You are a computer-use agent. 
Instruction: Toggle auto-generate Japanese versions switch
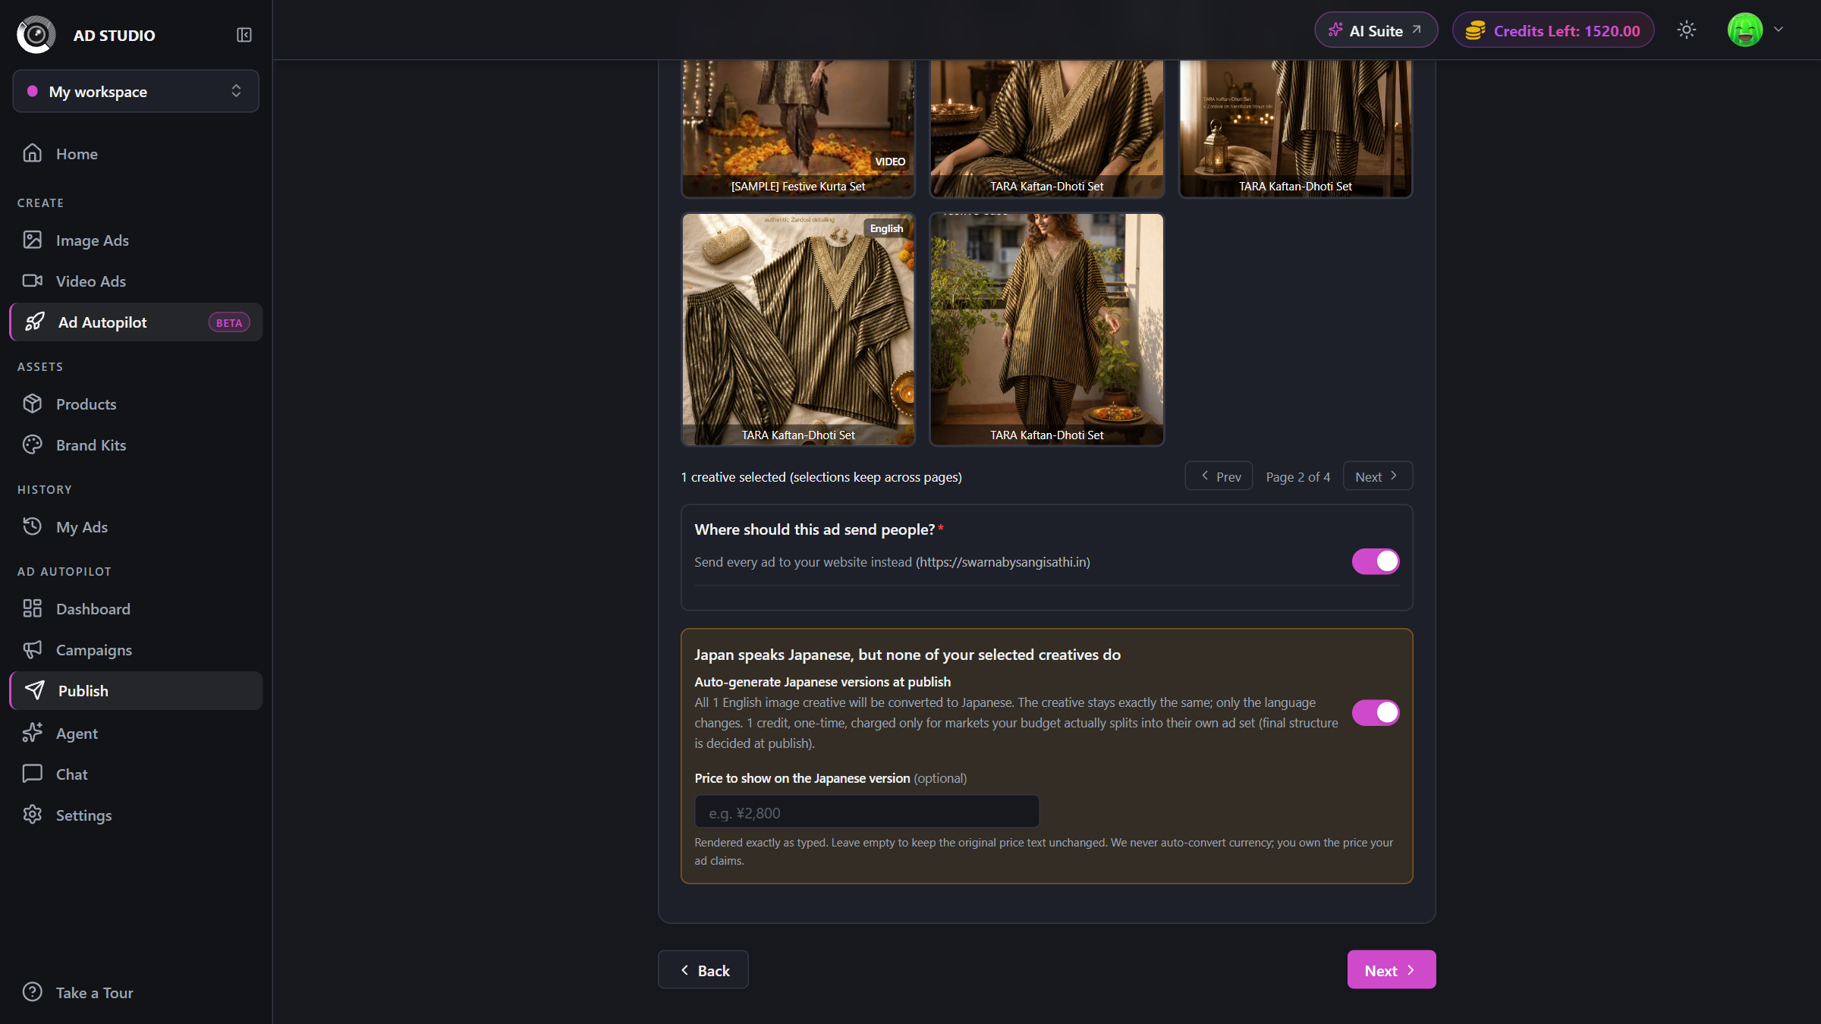pyautogui.click(x=1375, y=713)
